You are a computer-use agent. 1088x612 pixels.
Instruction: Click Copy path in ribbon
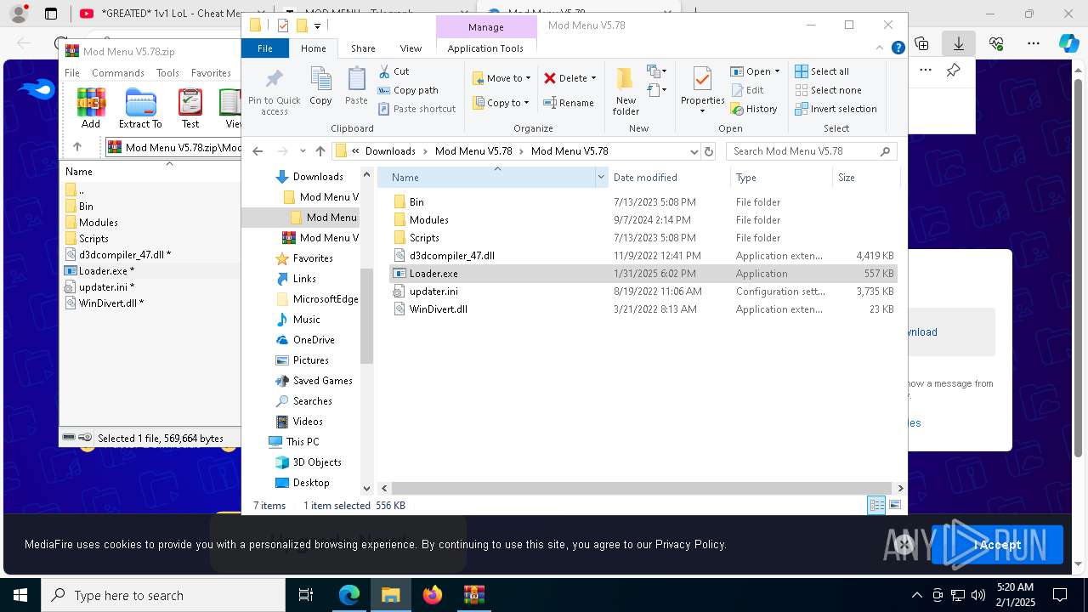[x=408, y=90]
